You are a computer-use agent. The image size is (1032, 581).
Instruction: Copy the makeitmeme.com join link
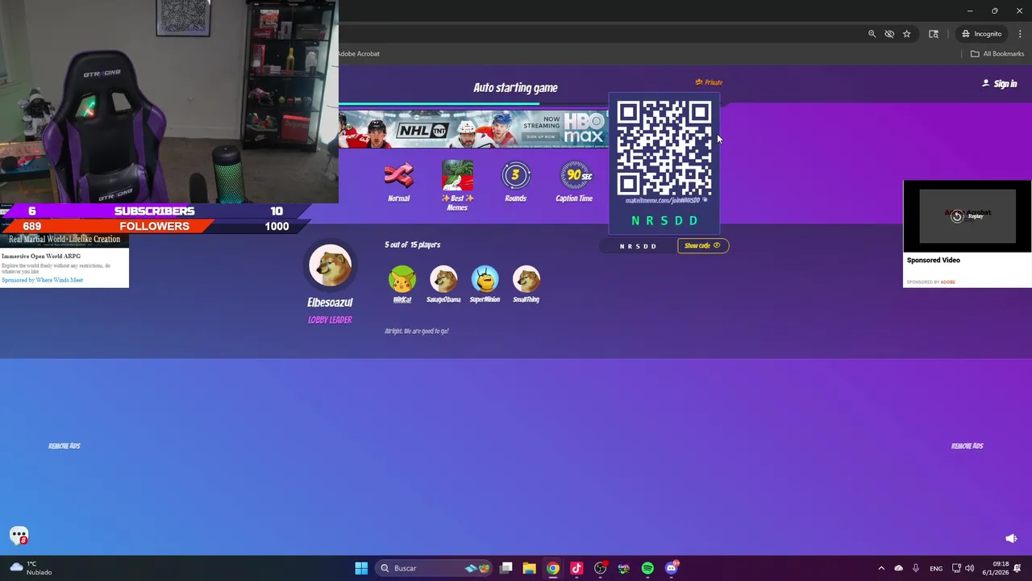pyautogui.click(x=665, y=200)
